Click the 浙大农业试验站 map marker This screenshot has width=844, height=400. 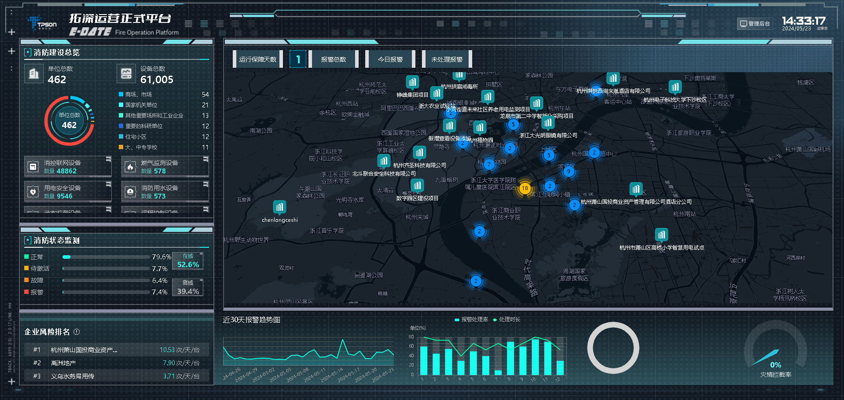tap(437, 93)
